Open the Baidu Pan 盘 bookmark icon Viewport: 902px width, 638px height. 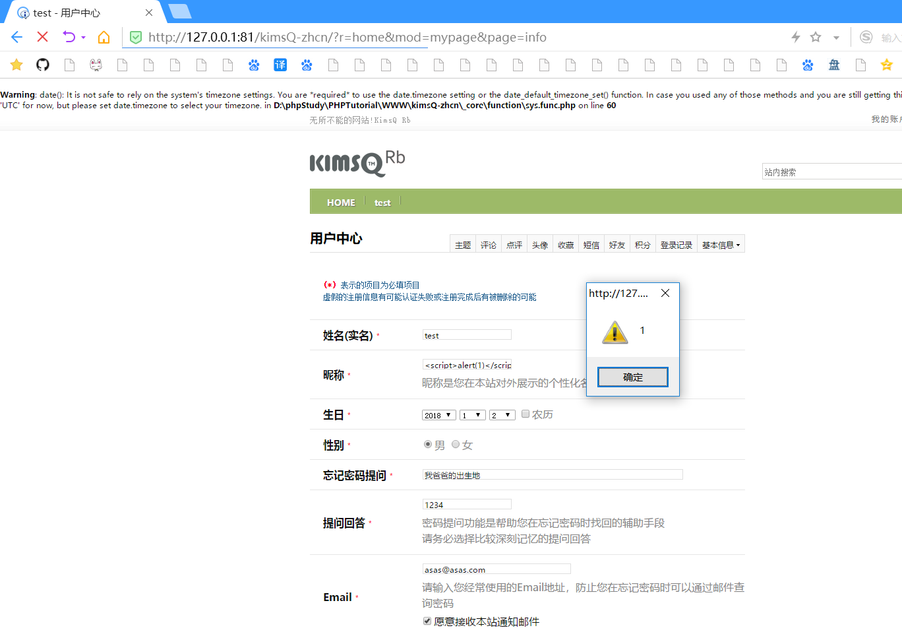tap(834, 65)
